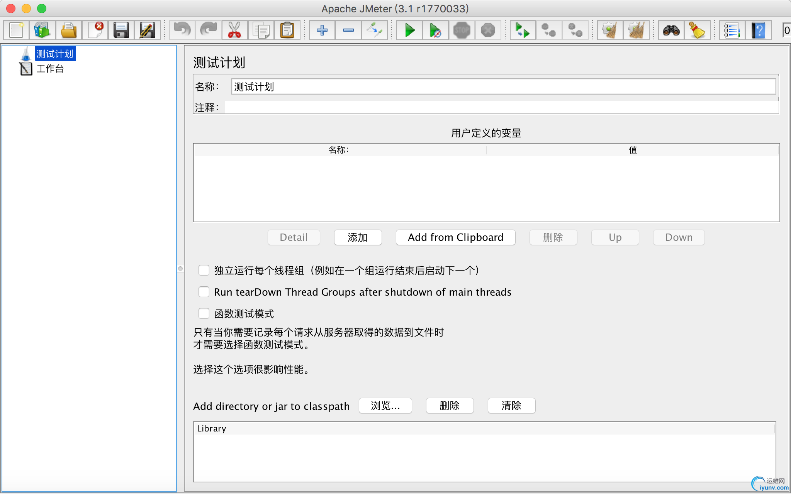Click Start no pauses icon

click(x=436, y=30)
